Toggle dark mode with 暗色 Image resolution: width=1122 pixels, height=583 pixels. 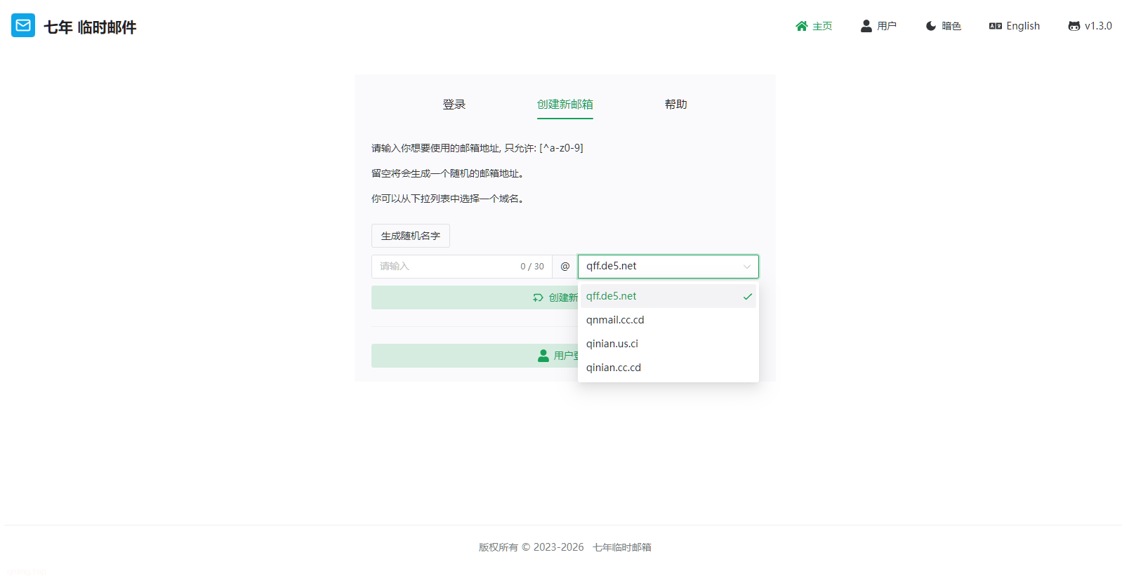pos(951,26)
